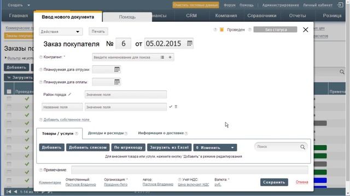The width and height of the screenshot is (350, 196).
Task: Click help icon next to Учёт НДС
Action: 179,180
